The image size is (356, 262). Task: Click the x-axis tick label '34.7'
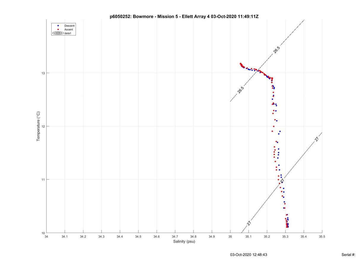pyautogui.click(x=175, y=237)
